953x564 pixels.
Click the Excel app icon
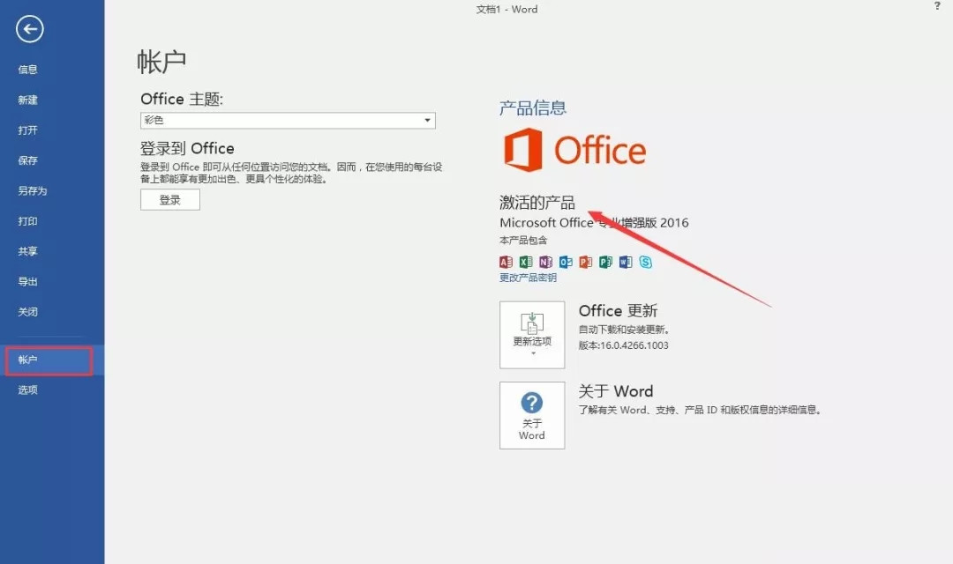coord(526,262)
